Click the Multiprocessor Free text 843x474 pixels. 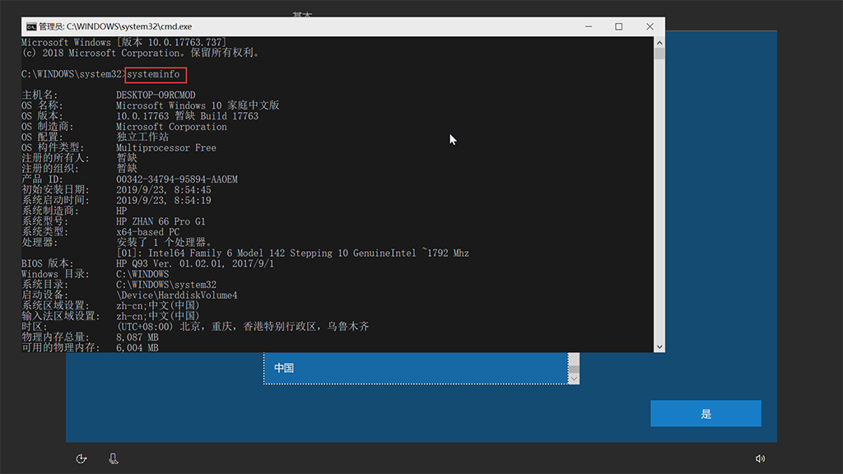pos(166,148)
